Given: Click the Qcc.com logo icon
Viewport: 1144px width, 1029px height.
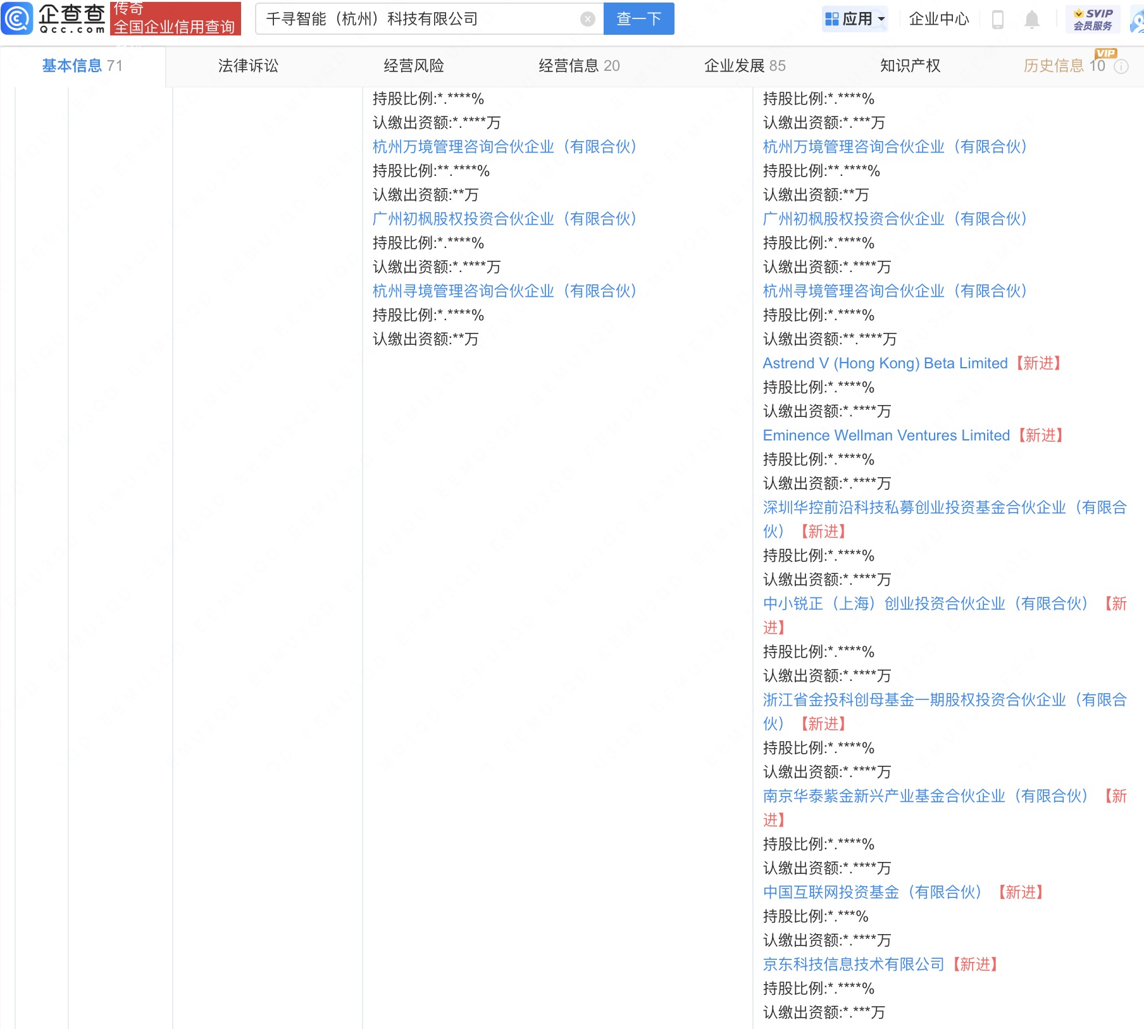Looking at the screenshot, I should coord(17,18).
